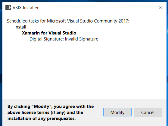Click the word 'Studio' in Xamarin entry

tap(69, 33)
